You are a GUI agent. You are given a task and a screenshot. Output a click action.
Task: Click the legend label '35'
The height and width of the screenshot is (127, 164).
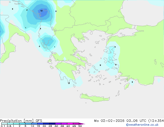tap(62, 126)
